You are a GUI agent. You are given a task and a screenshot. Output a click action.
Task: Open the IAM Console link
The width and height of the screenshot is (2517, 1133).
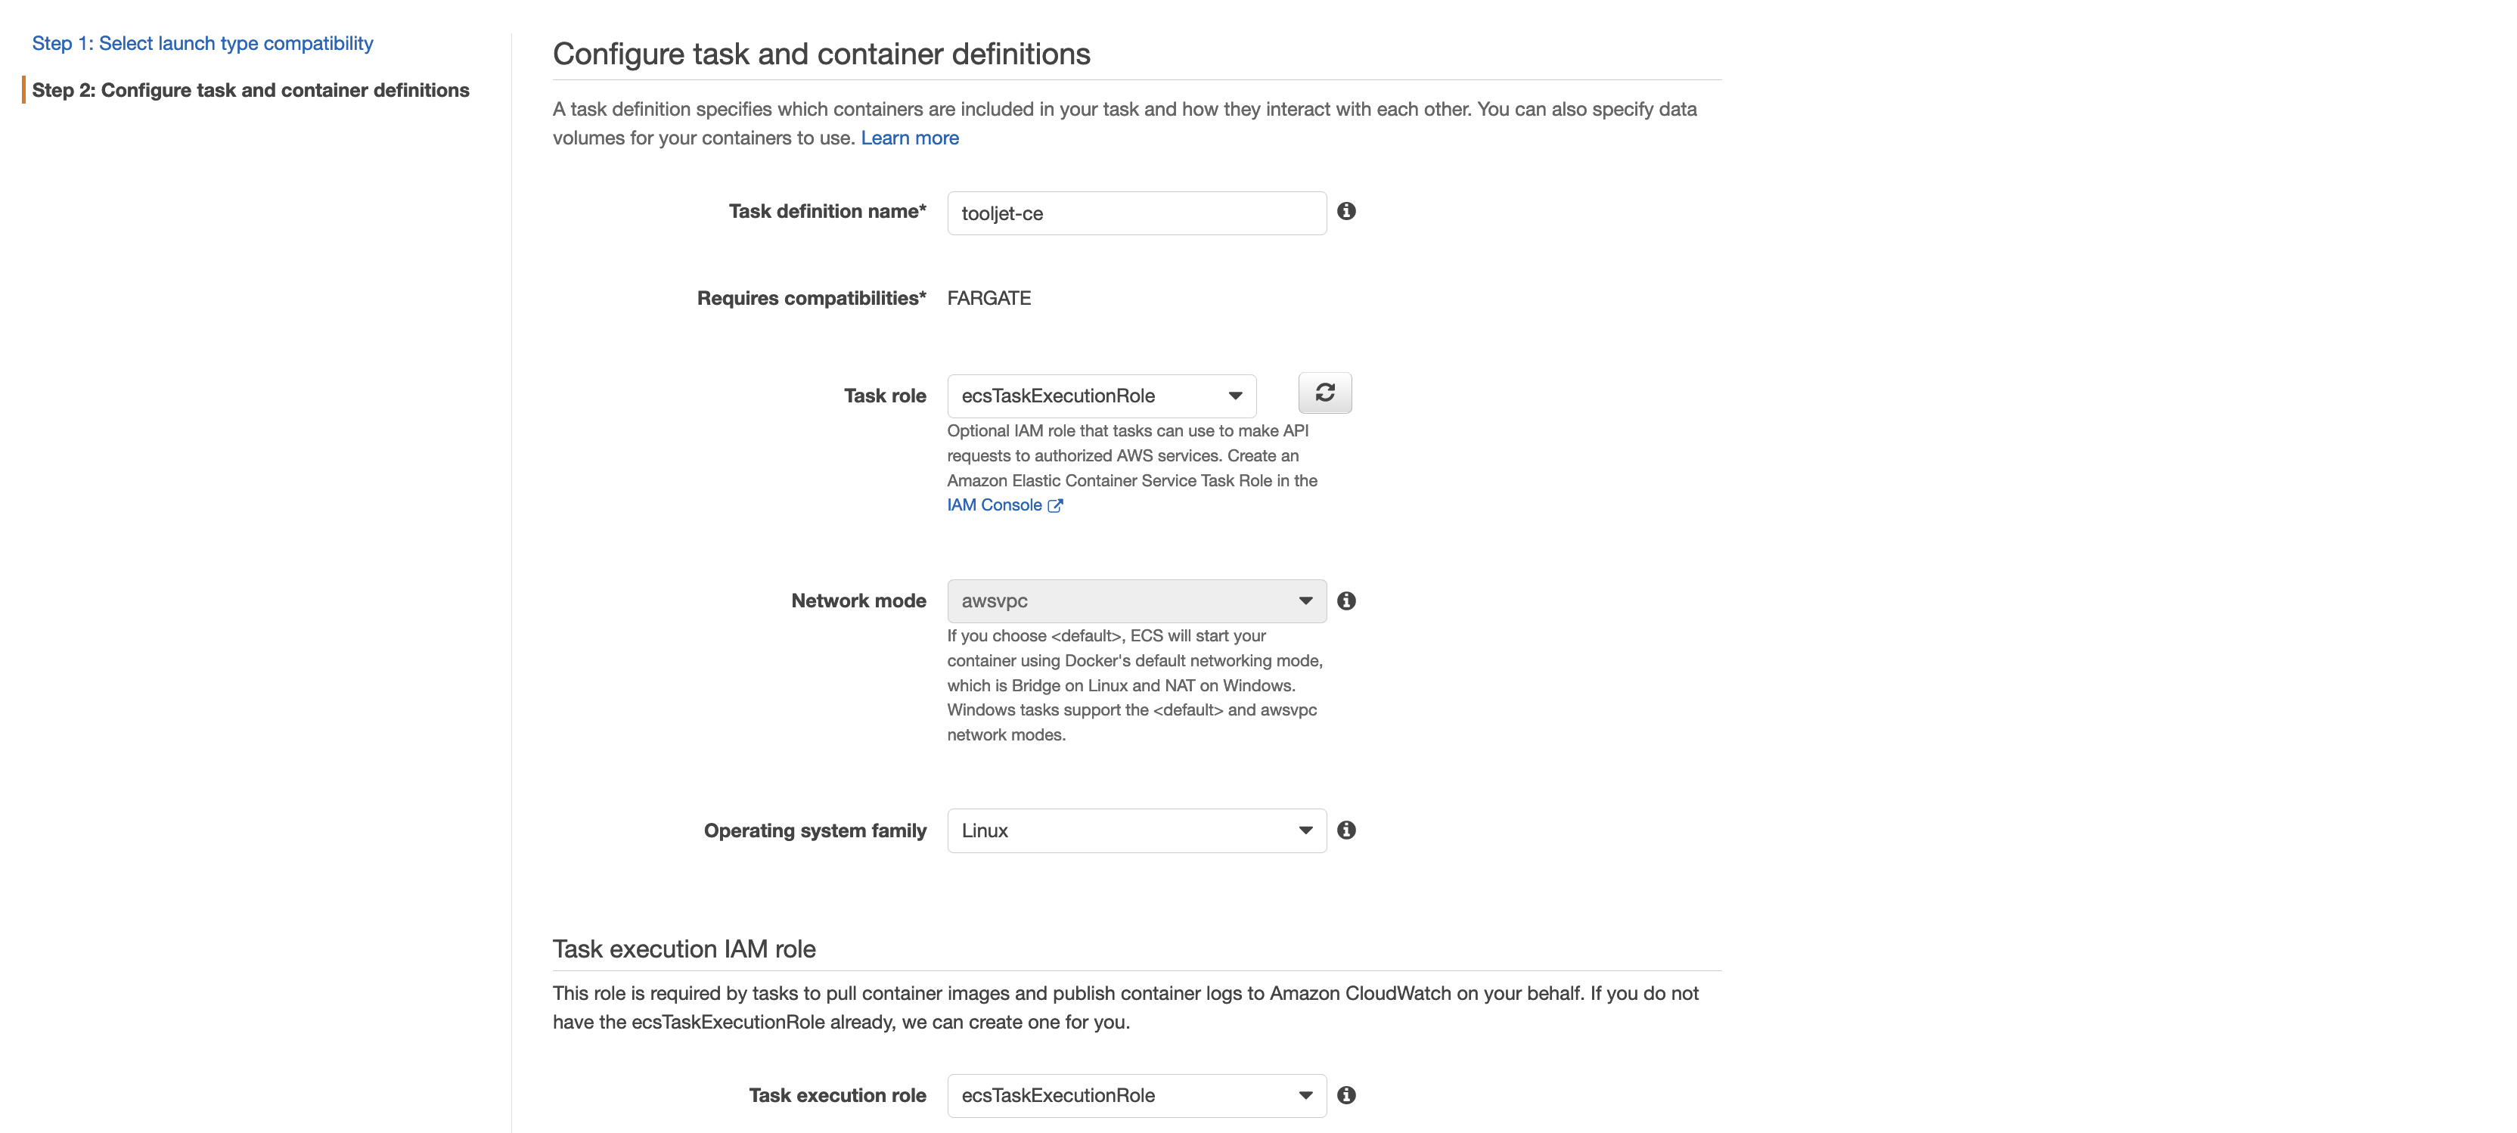click(x=994, y=505)
